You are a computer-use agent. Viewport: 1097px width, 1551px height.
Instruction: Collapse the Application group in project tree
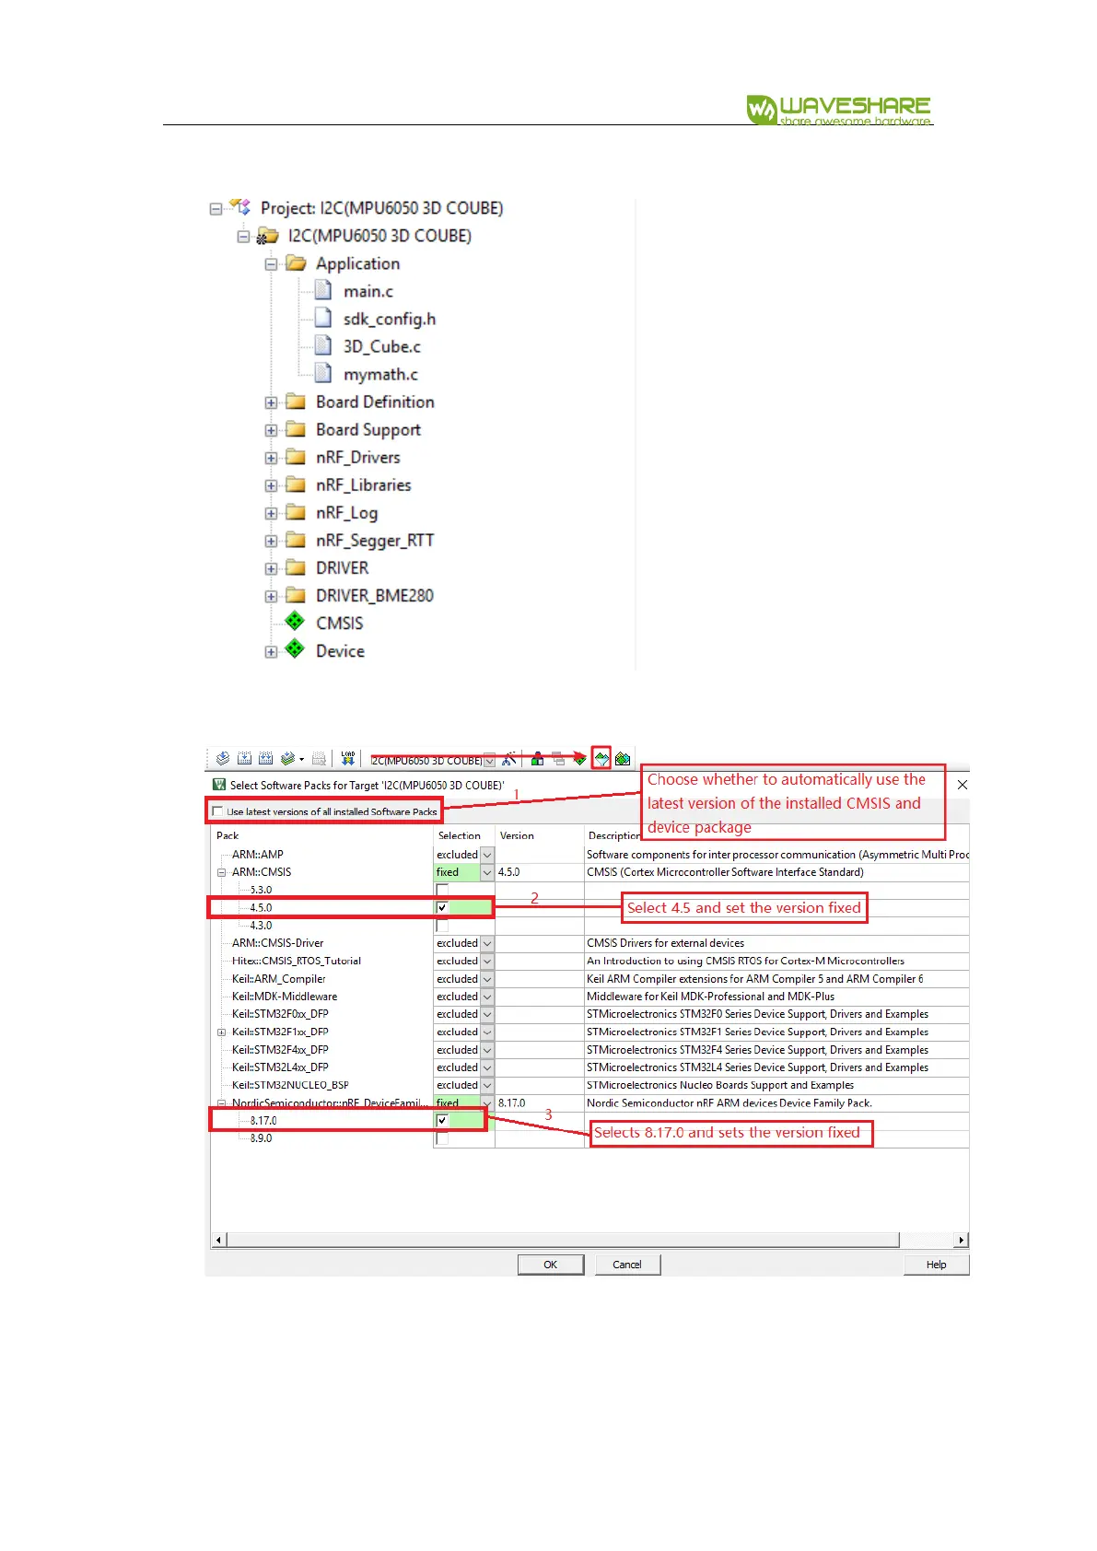(271, 264)
